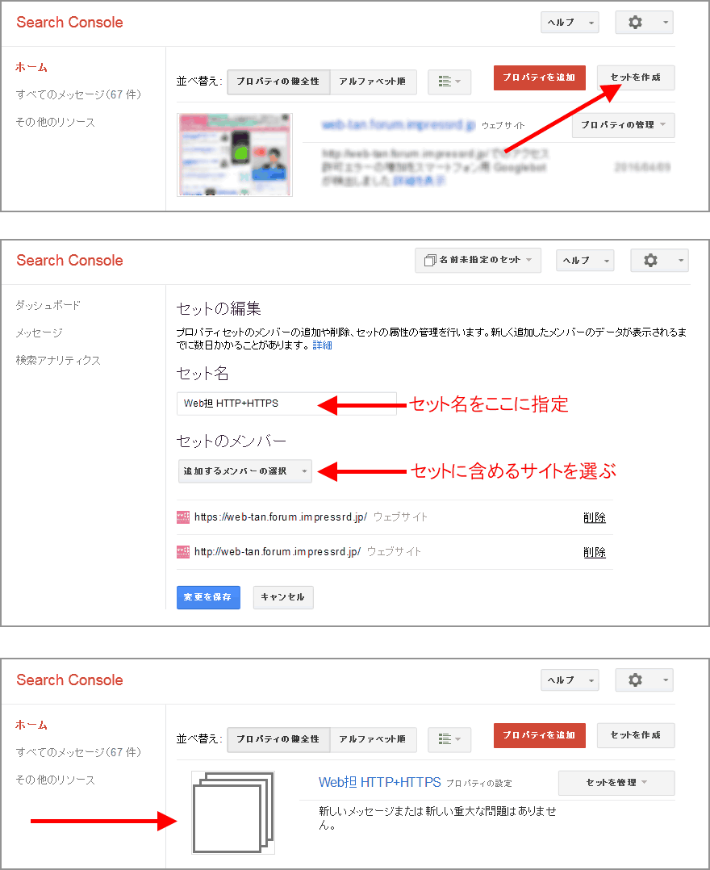Sort by プロパティの健全性 above the Web担 set
This screenshot has width=710, height=870.
pyautogui.click(x=278, y=739)
